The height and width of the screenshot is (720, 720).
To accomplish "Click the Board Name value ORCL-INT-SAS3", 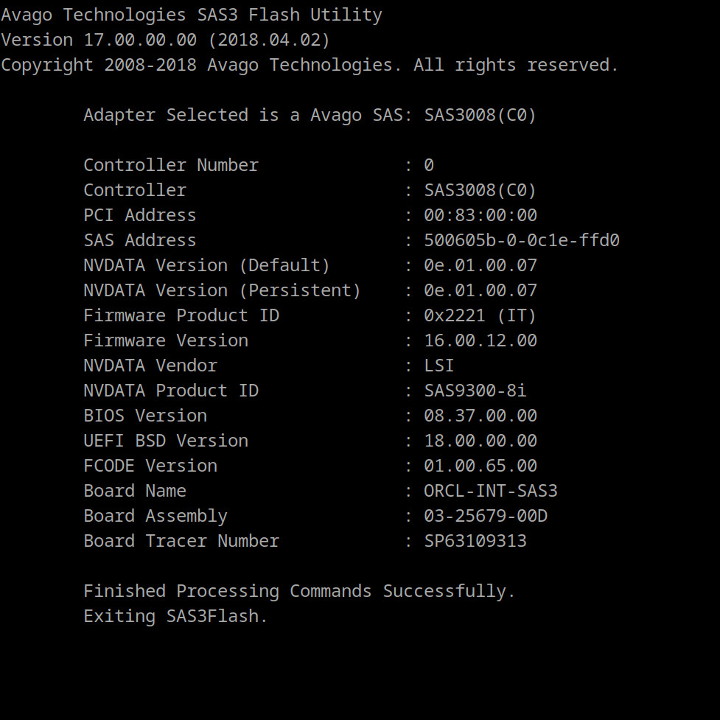I will tap(490, 491).
